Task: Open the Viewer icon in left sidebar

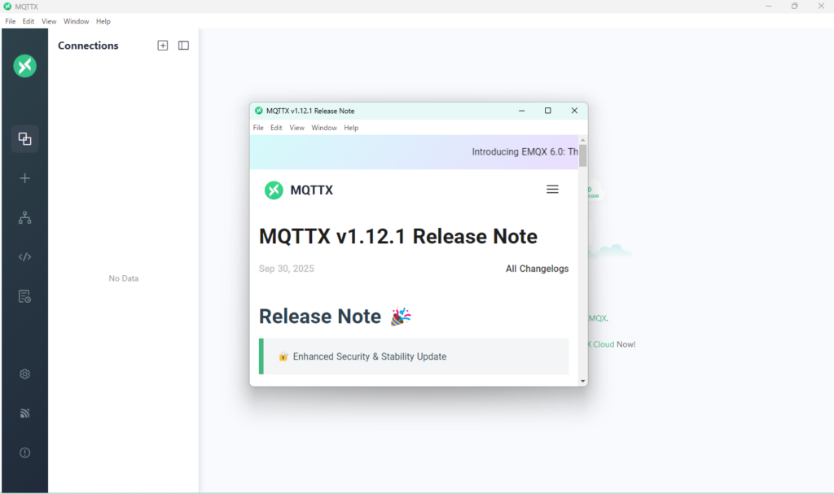Action: click(24, 217)
